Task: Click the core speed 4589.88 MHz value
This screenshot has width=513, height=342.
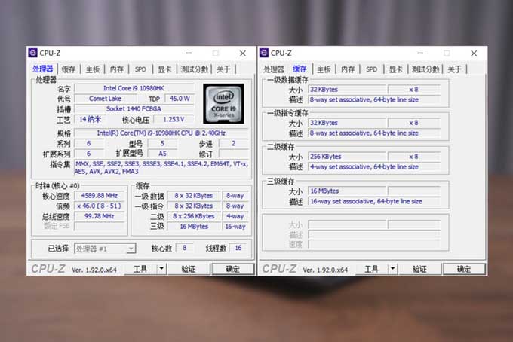Action: click(100, 196)
